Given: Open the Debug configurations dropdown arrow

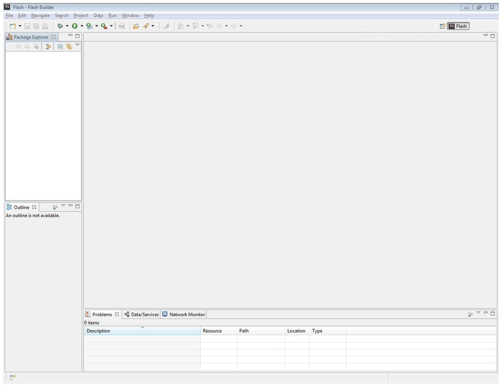Looking at the screenshot, I should click(x=67, y=26).
